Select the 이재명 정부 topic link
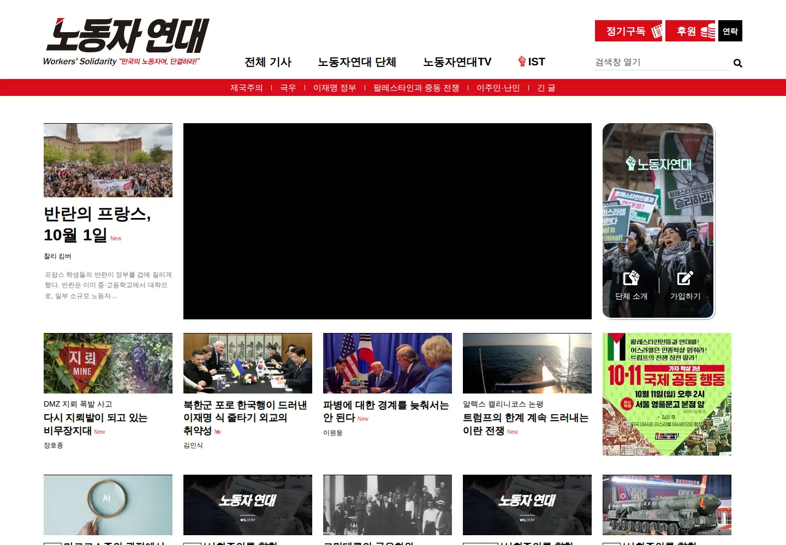This screenshot has width=786, height=545. click(335, 88)
